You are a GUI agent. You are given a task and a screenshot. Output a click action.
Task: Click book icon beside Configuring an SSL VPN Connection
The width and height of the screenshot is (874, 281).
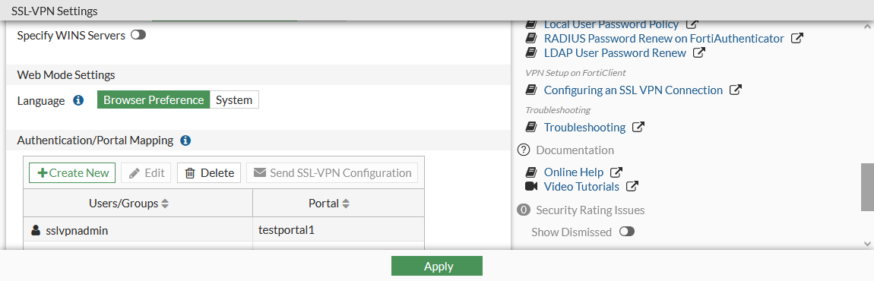coord(531,90)
